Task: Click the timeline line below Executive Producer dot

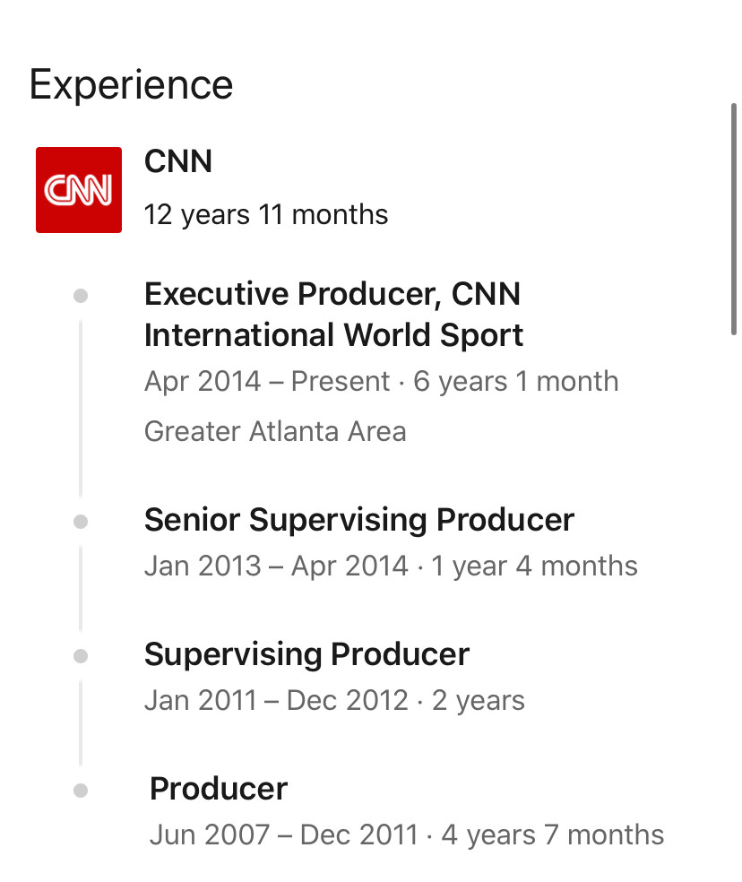Action: point(81,408)
